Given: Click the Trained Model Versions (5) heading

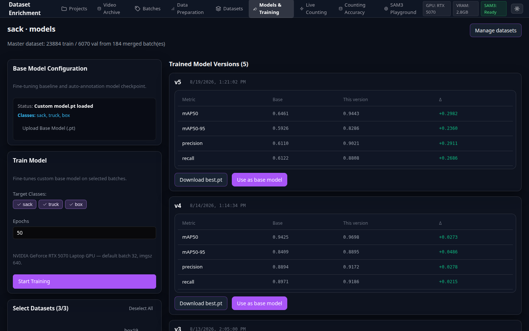Looking at the screenshot, I should 209,64.
